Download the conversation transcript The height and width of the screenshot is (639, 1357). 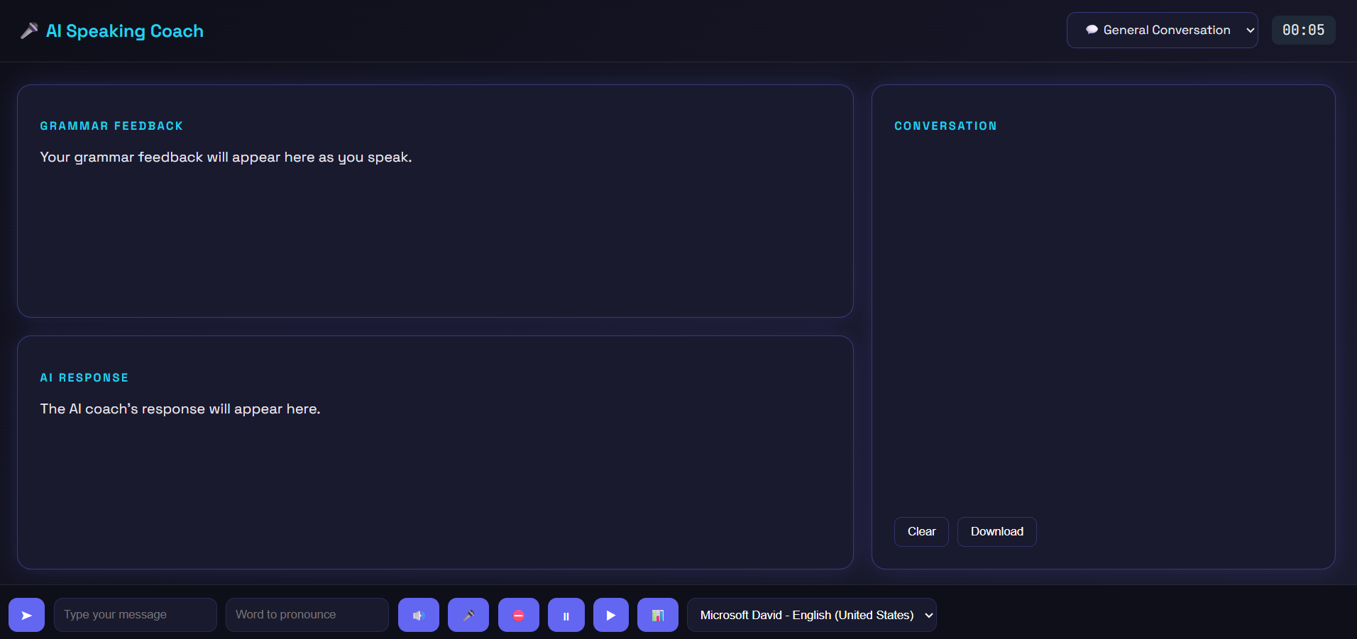[996, 532]
